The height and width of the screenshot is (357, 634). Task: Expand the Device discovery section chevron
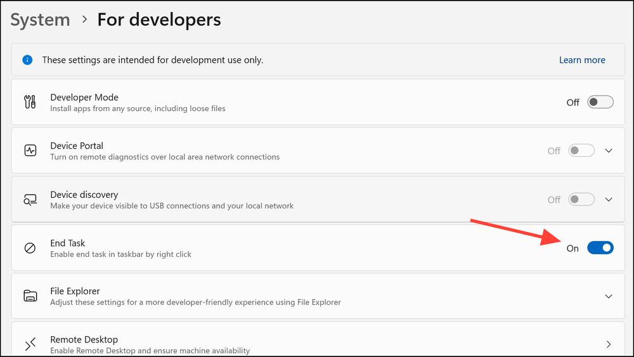pyautogui.click(x=609, y=200)
